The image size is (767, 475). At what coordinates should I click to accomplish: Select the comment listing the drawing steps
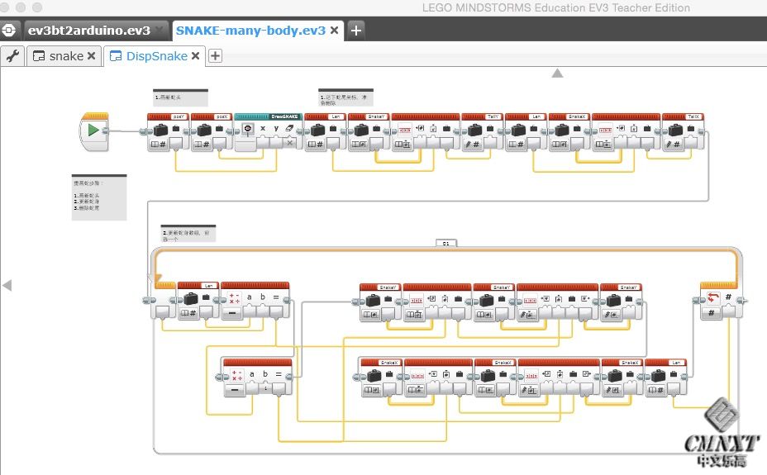point(99,197)
